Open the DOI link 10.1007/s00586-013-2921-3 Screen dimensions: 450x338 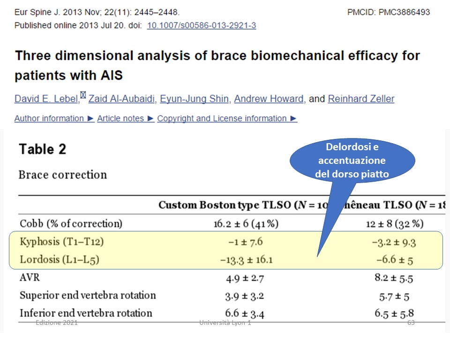click(x=202, y=25)
